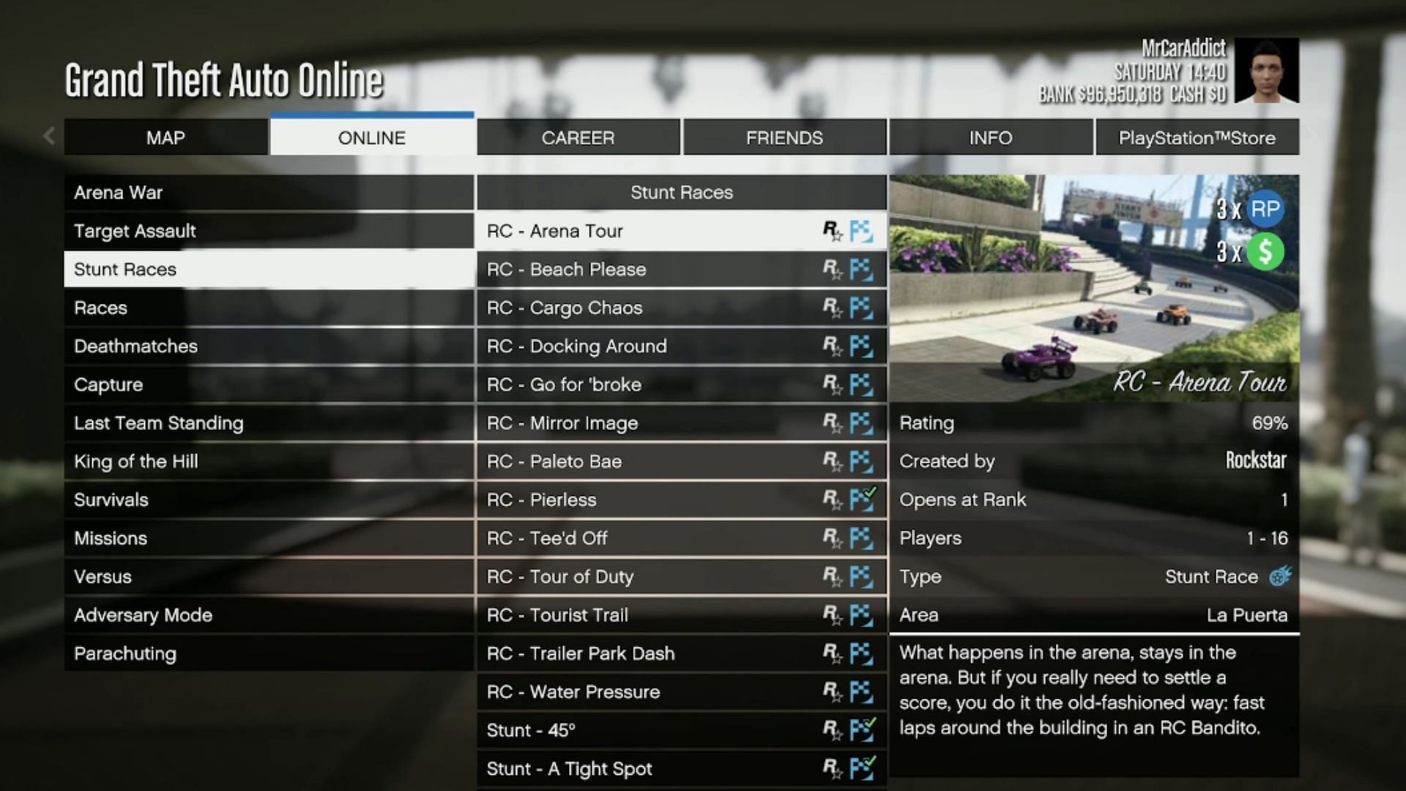
Task: Select the CAREER tab in navigation
Action: click(x=578, y=137)
